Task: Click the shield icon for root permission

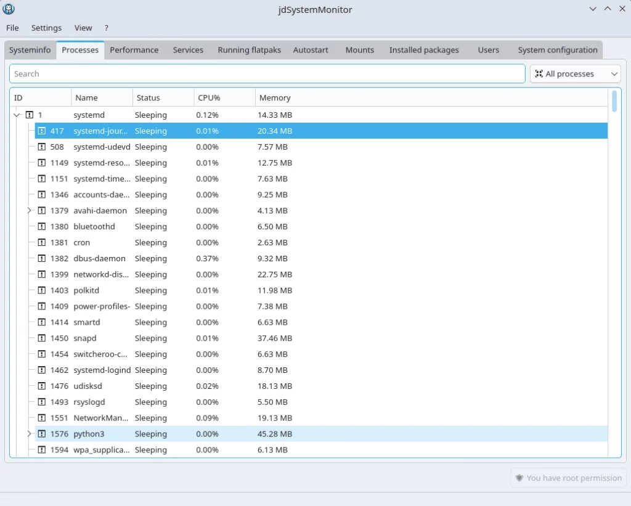Action: click(x=519, y=478)
